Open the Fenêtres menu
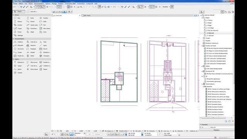The height and width of the screenshot is (139, 247). 61,3
